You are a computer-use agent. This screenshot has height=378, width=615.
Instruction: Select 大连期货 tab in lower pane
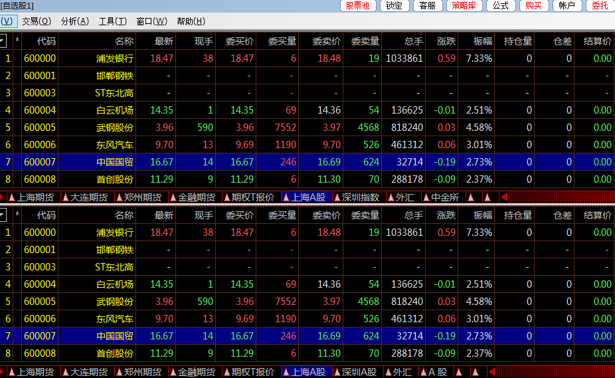(x=85, y=371)
